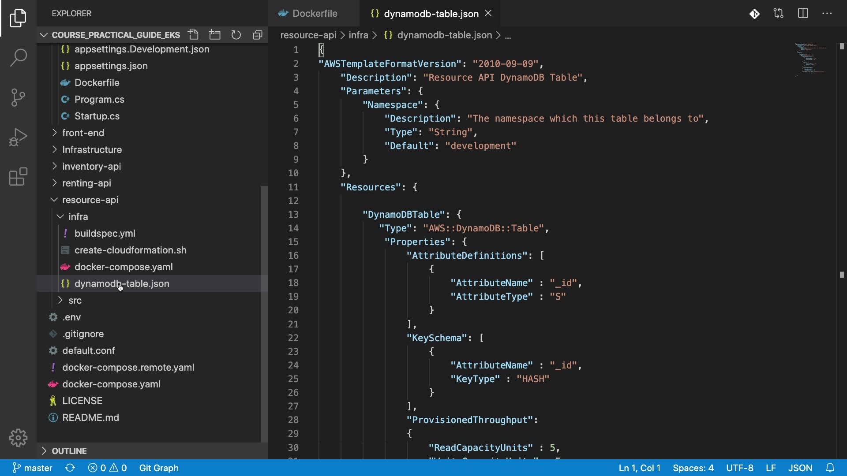Open the Source Control view
Viewport: 847px width, 476px height.
[18, 97]
